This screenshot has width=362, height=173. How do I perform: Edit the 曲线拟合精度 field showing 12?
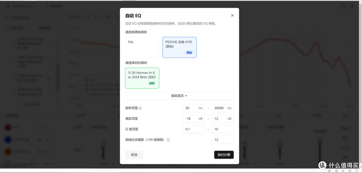tap(223, 140)
